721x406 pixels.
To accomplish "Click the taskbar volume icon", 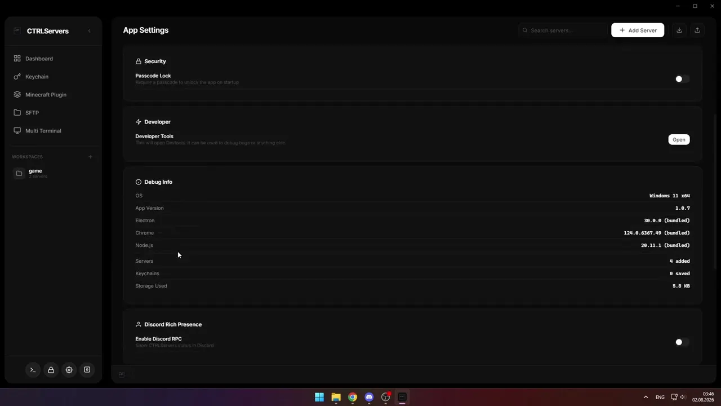I will pos(683,397).
